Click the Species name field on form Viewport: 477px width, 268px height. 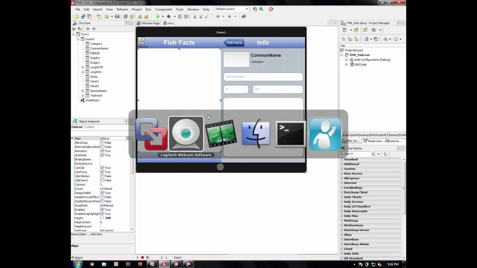click(x=263, y=77)
